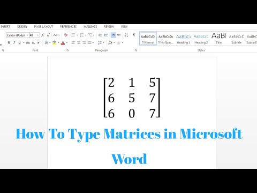
Task: Toggle Bold formatting
Action: pos(9,43)
